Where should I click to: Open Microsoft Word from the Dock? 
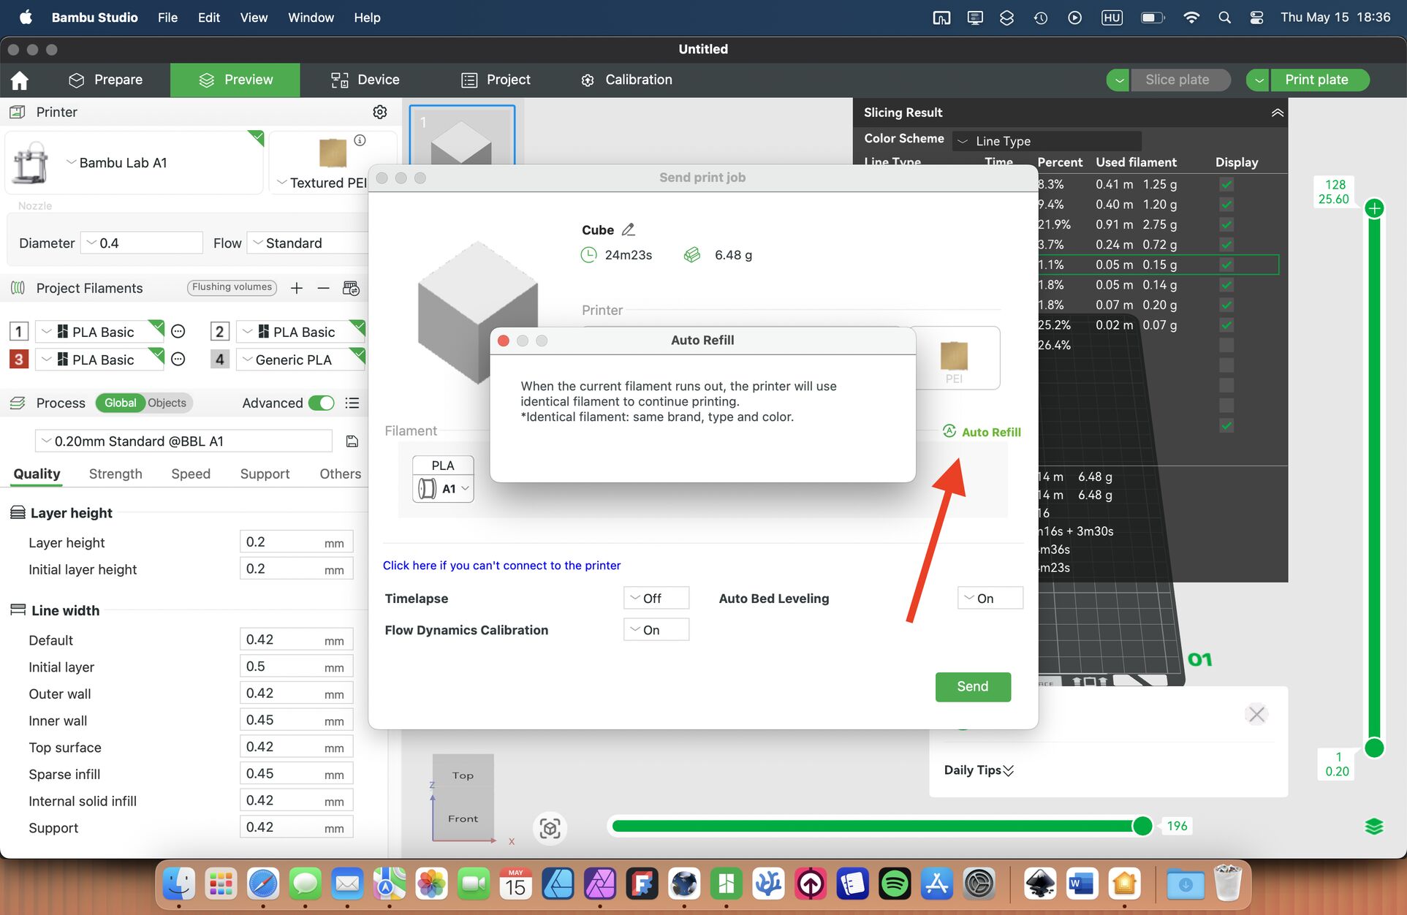pos(1081,884)
